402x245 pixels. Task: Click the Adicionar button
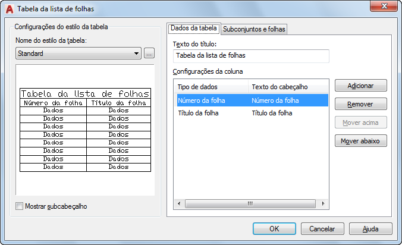[361, 86]
